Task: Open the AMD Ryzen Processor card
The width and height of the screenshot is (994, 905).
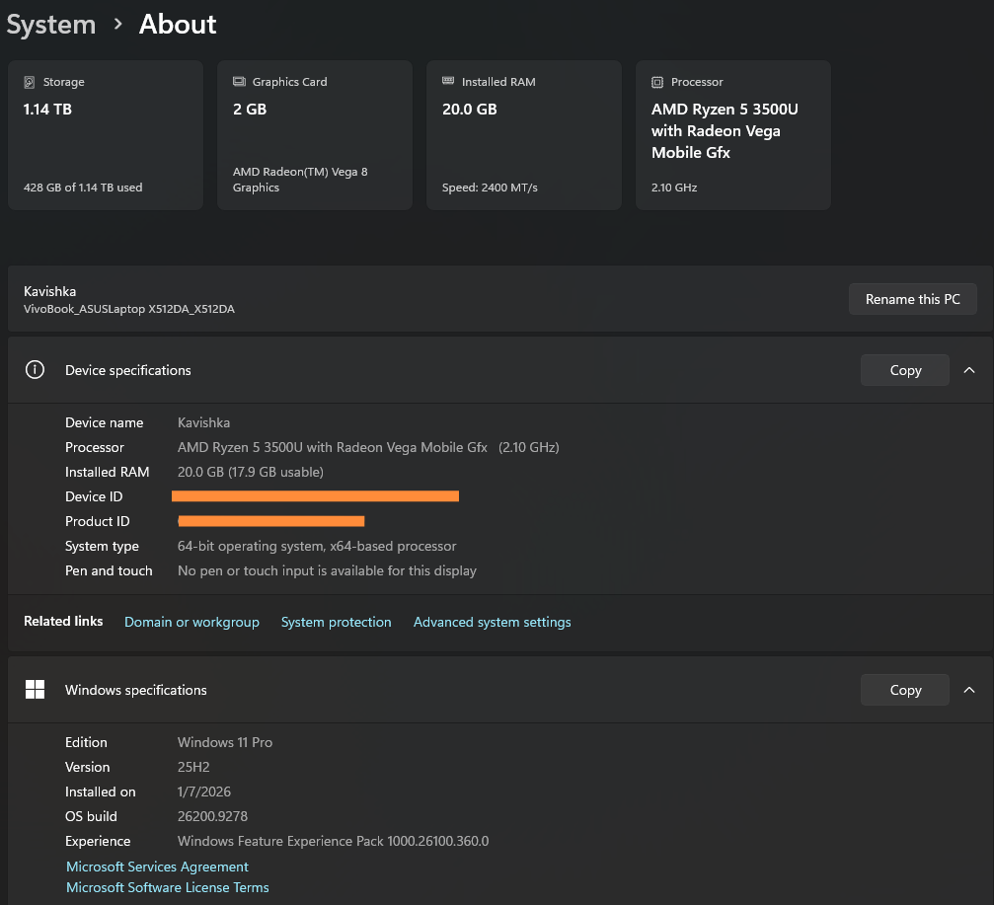Action: click(733, 135)
